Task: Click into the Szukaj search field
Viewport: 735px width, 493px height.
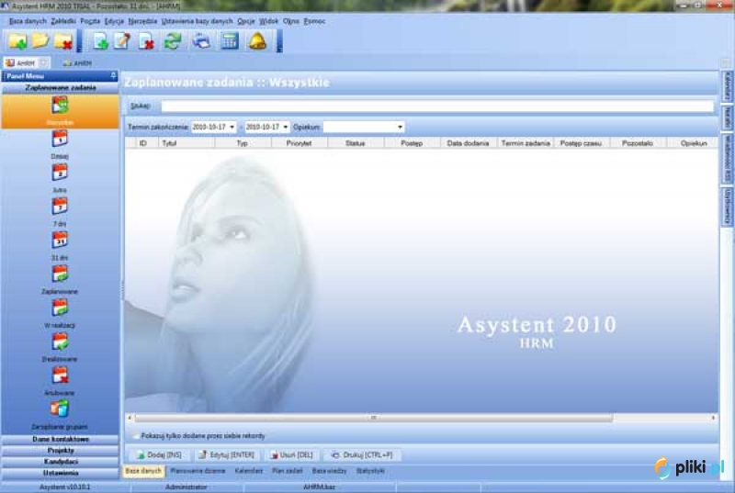Action: coord(437,106)
